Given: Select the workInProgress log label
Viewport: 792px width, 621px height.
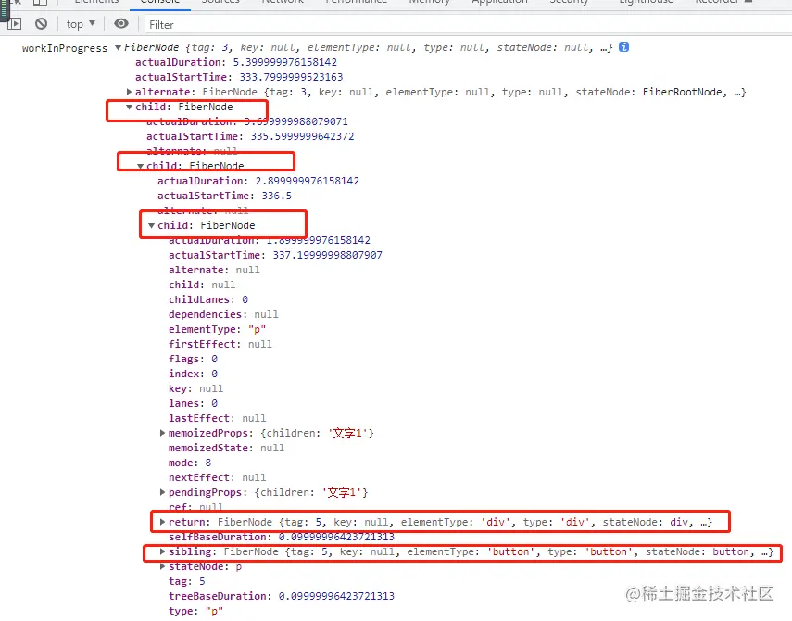Looking at the screenshot, I should point(65,48).
